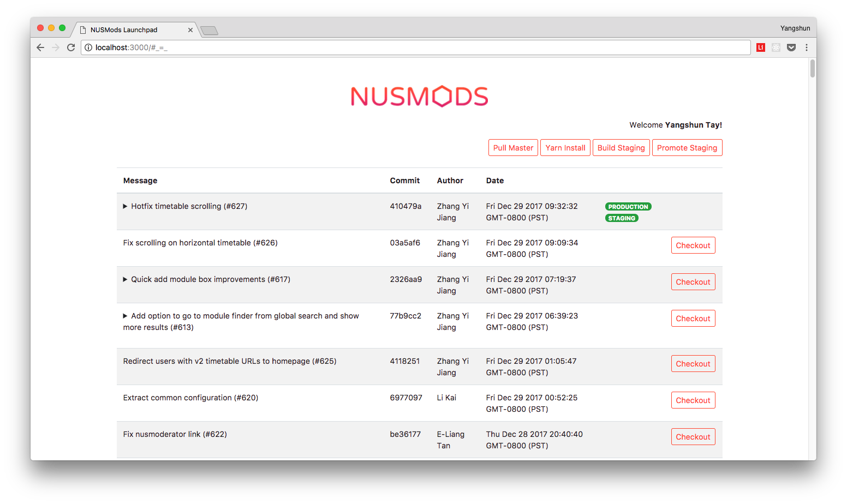Click the greyed extension icon beside Pocket
847x504 pixels.
point(776,47)
